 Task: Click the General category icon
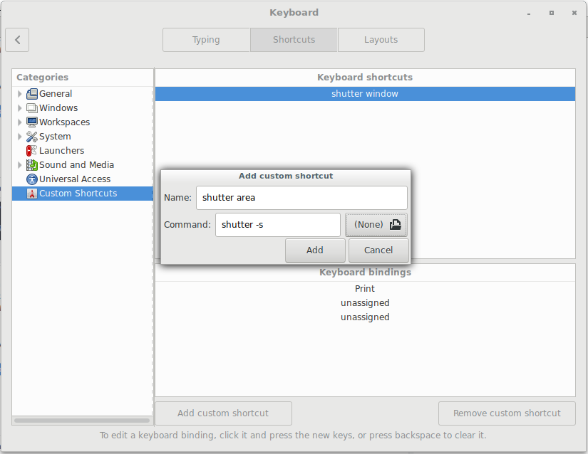pyautogui.click(x=32, y=94)
